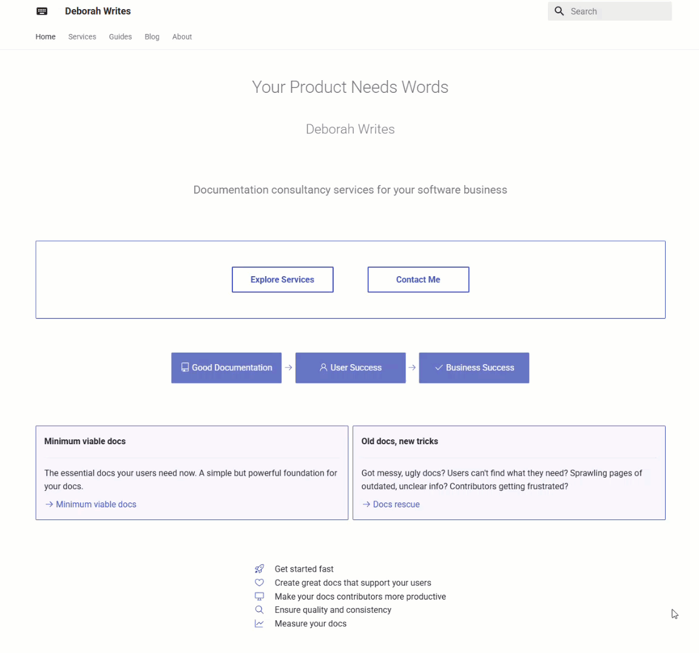Click the rocket icon beside Get started fast
The width and height of the screenshot is (699, 653).
(259, 569)
